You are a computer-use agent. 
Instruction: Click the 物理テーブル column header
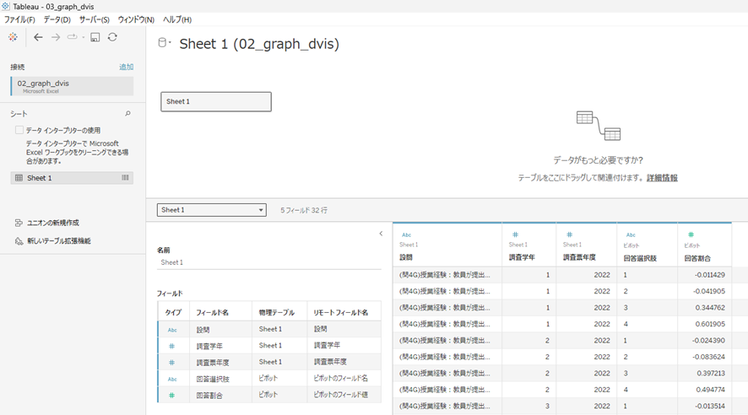pos(276,313)
